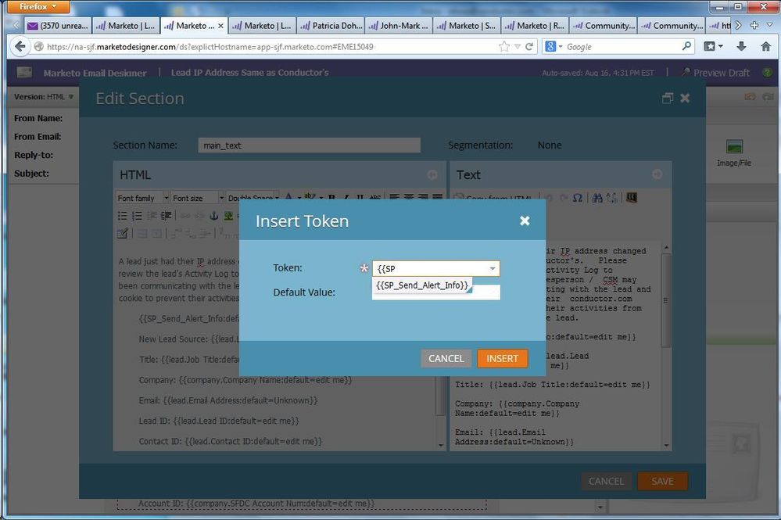Viewport: 781px width, 520px height.
Task: Cancel the Insert Token dialog
Action: click(446, 358)
